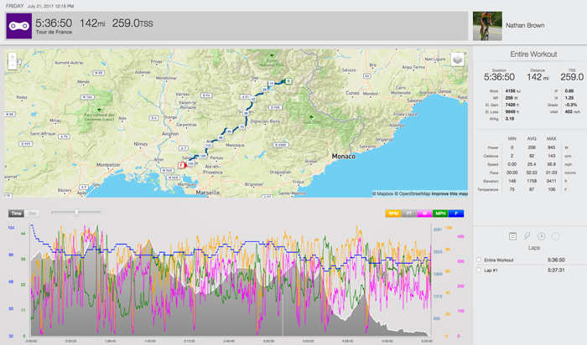The image size is (587, 345).
Task: Click the FRIDAY July 21, 2017 date text
Action: tap(39, 6)
